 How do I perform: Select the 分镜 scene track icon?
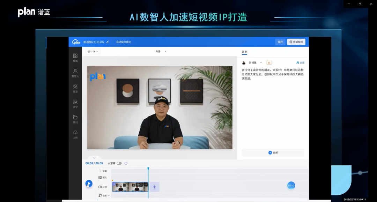100,187
